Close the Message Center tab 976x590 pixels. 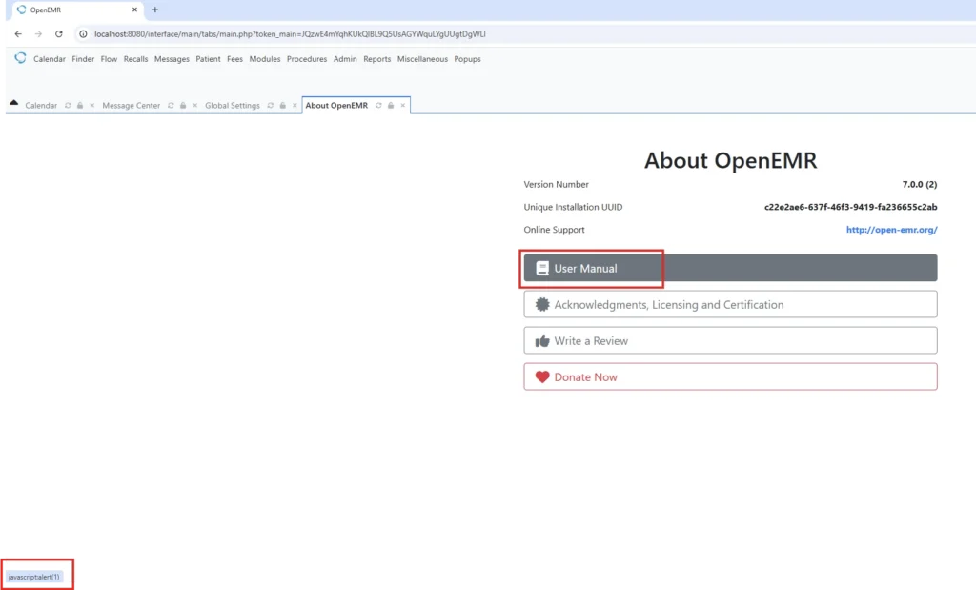(x=194, y=106)
